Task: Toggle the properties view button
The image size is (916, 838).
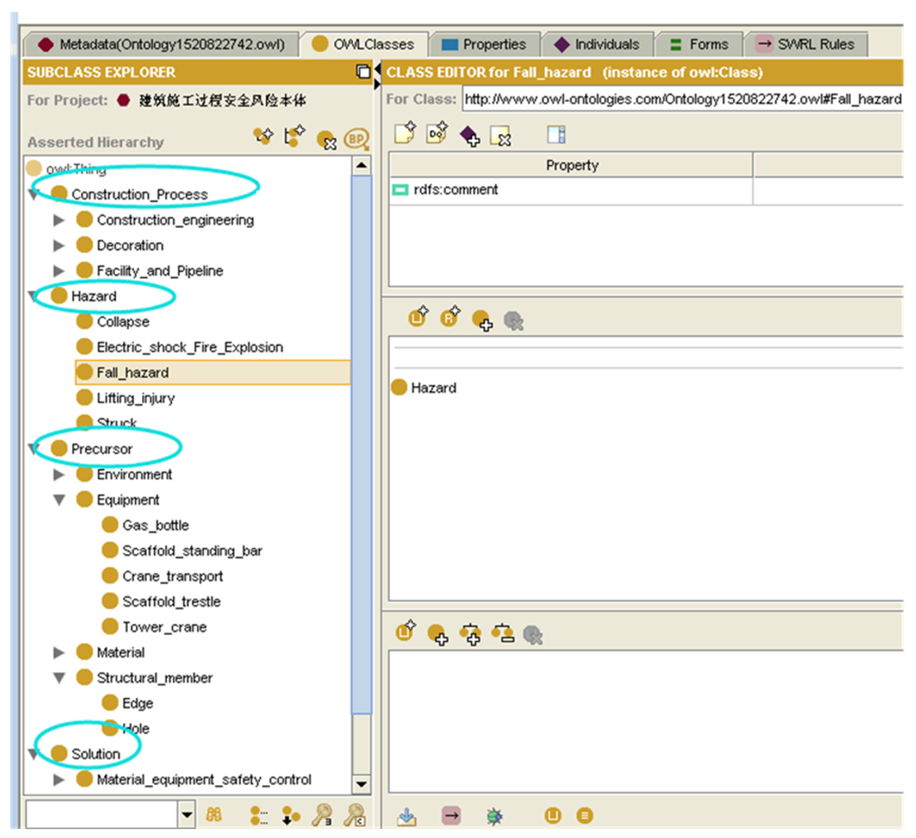Action: coord(585,816)
